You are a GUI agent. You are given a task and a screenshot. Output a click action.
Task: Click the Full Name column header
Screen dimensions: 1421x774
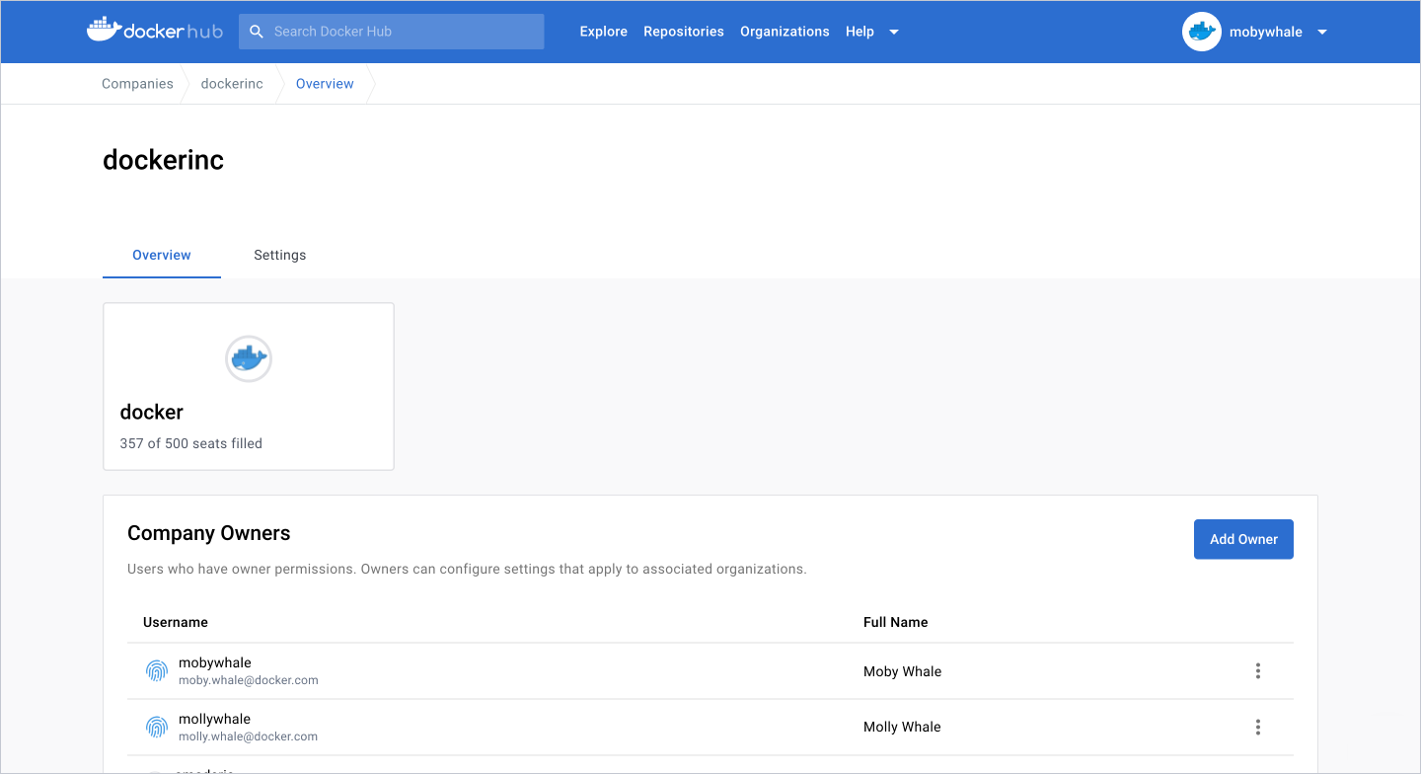pos(896,622)
